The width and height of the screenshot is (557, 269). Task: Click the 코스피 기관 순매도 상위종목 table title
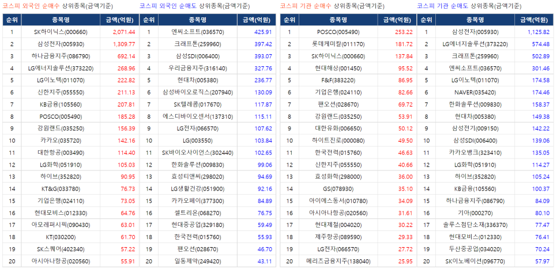point(469,6)
